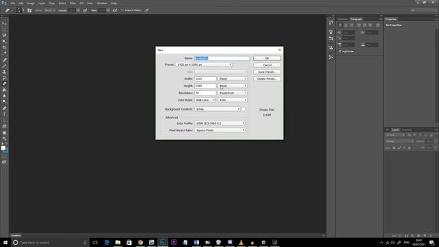Open the Clone Source panel icon

331,47
